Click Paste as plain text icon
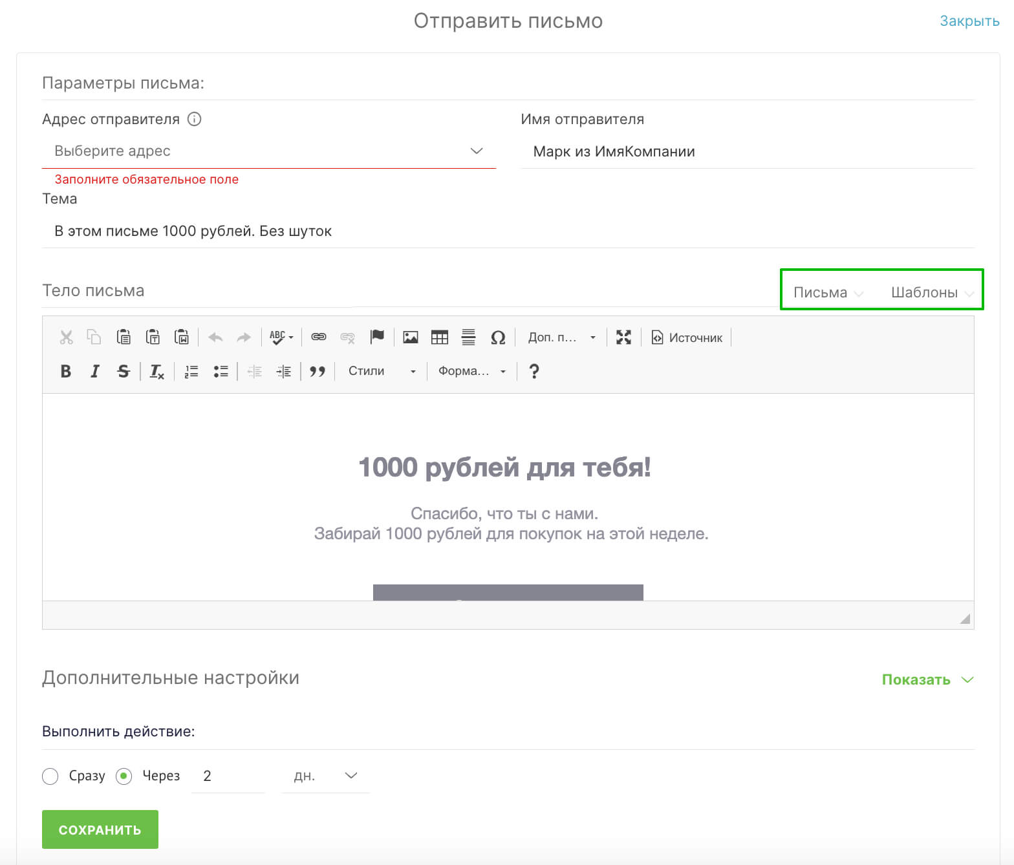Viewport: 1014px width, 865px height. click(153, 337)
